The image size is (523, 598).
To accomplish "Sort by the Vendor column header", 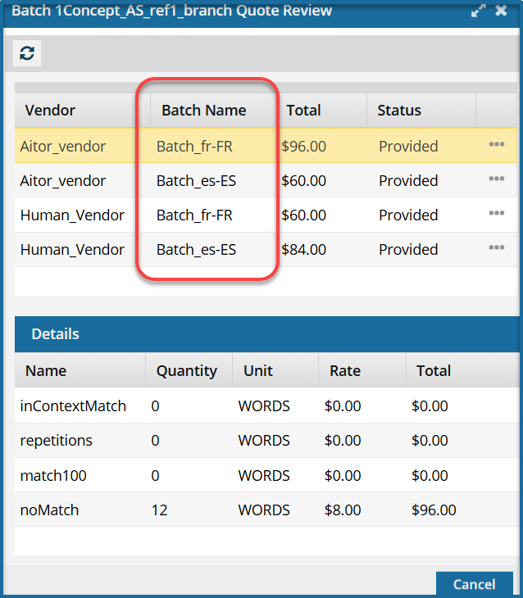I will 50,110.
